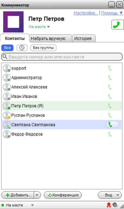The image size is (124, 209).
Task: Call the support contact via phone icon
Action: click(110, 68)
